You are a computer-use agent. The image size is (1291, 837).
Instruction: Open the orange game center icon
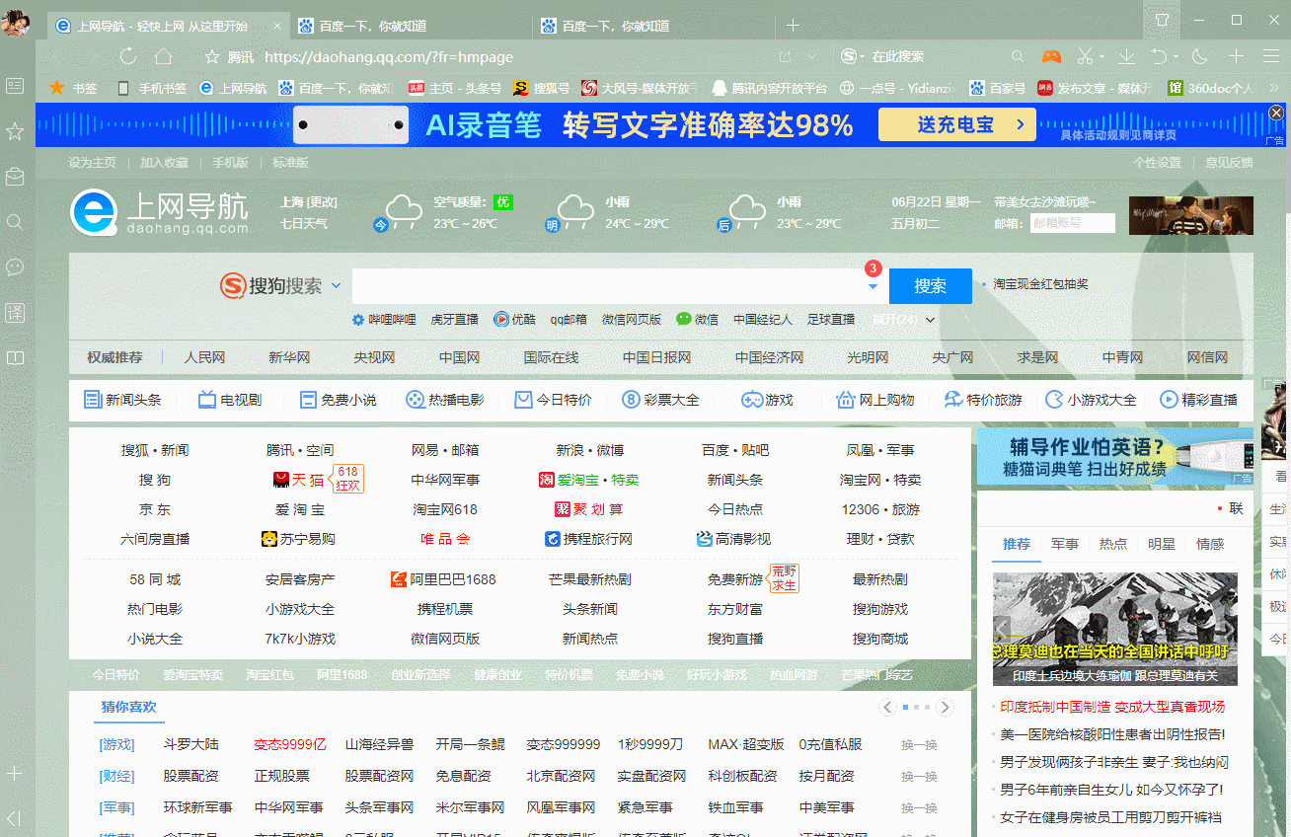(x=1050, y=56)
